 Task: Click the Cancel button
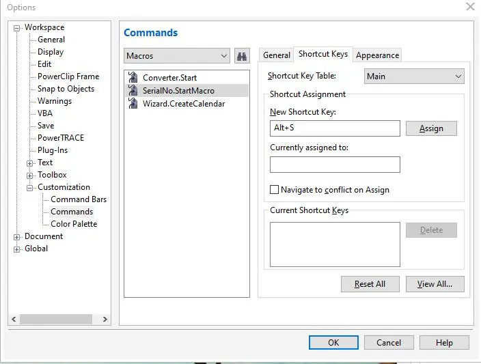[389, 343]
